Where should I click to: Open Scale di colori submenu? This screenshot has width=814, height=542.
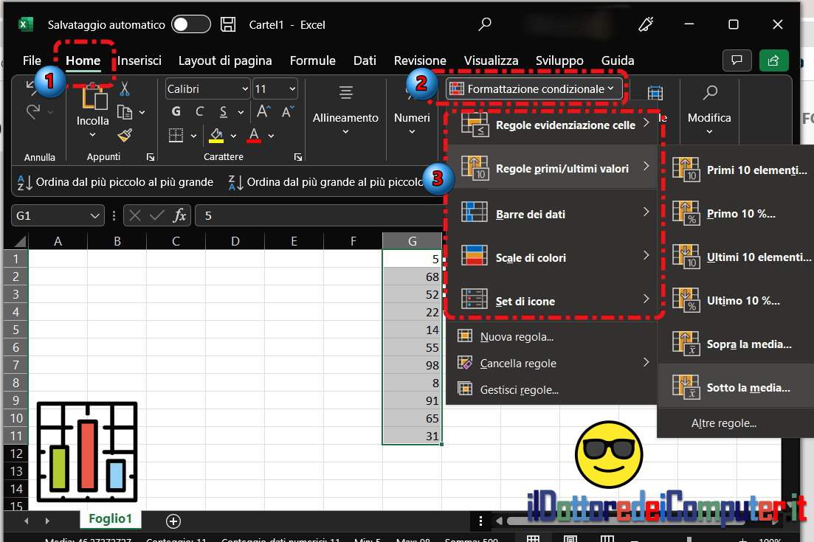(552, 256)
